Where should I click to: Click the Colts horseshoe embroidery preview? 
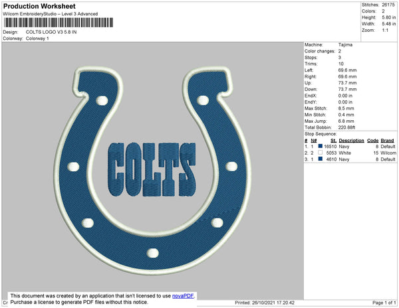pos(153,171)
